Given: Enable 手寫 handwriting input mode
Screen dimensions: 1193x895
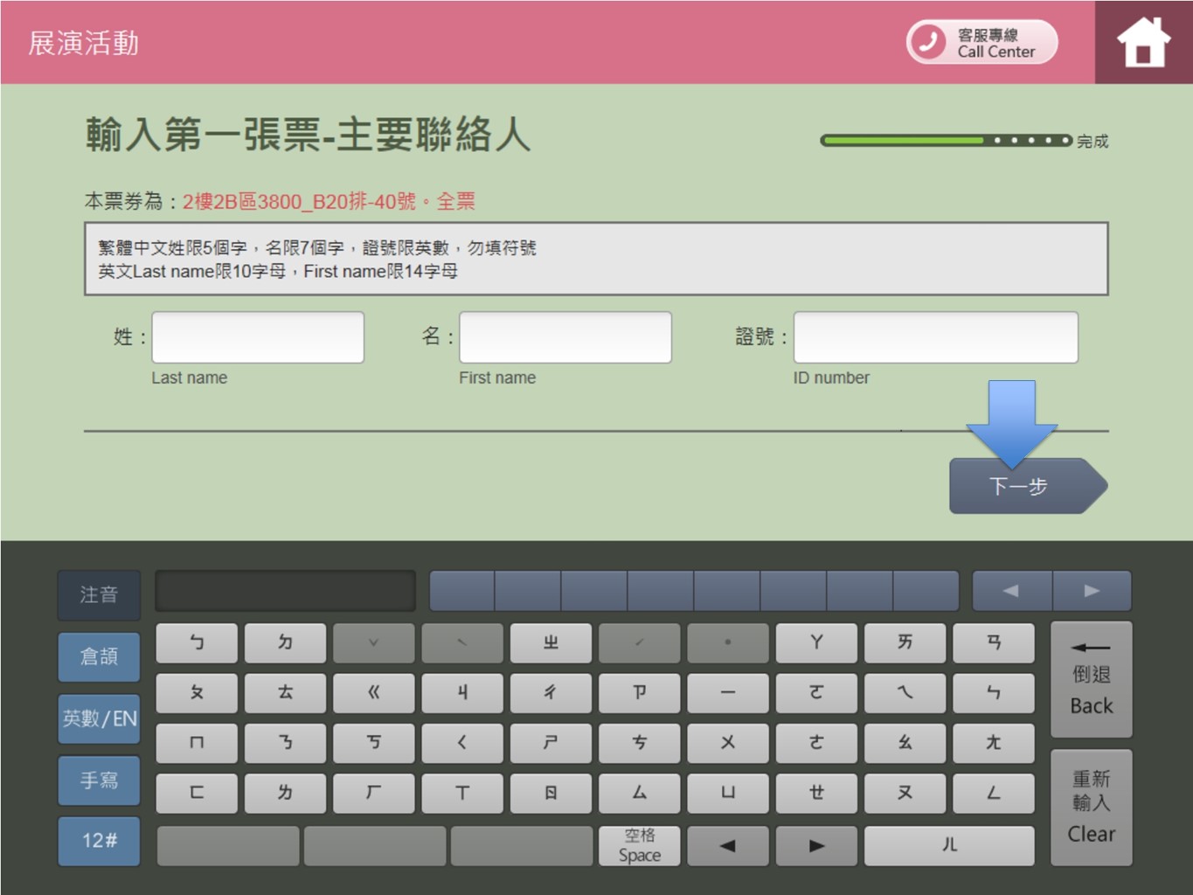Looking at the screenshot, I should coord(99,780).
